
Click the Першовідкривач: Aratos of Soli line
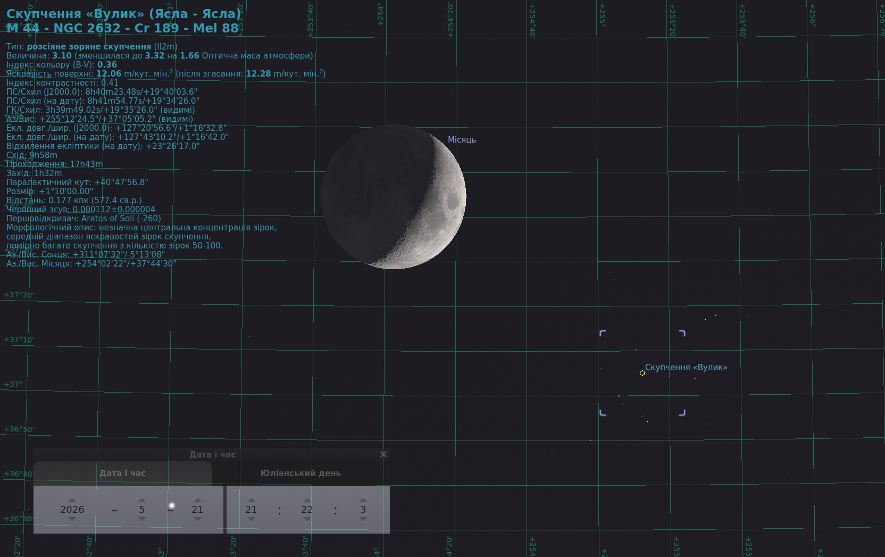(84, 218)
